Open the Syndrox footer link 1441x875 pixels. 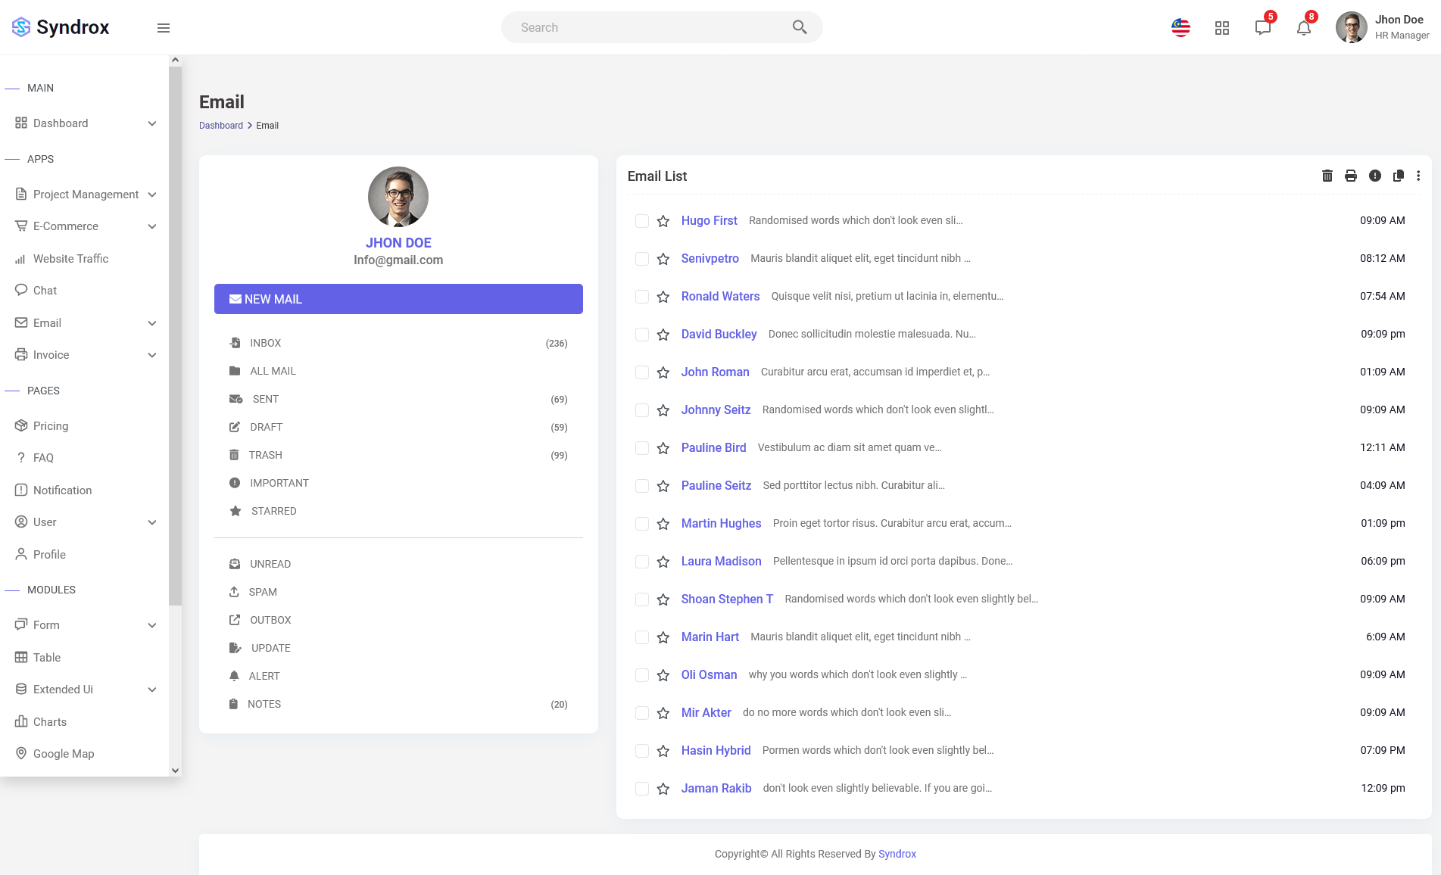(897, 854)
